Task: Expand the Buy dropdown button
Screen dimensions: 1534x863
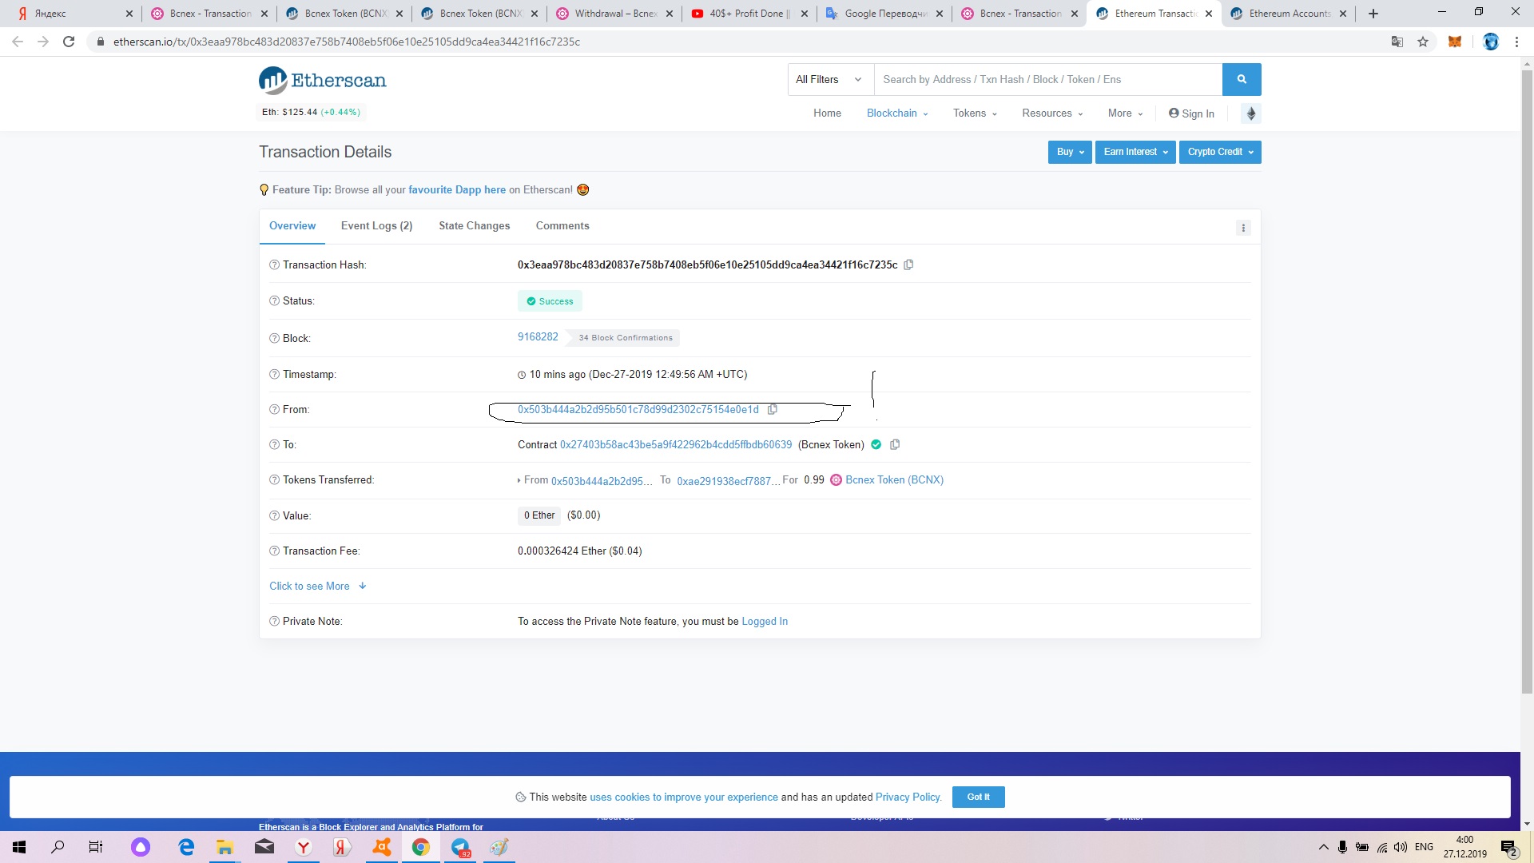Action: point(1070,153)
